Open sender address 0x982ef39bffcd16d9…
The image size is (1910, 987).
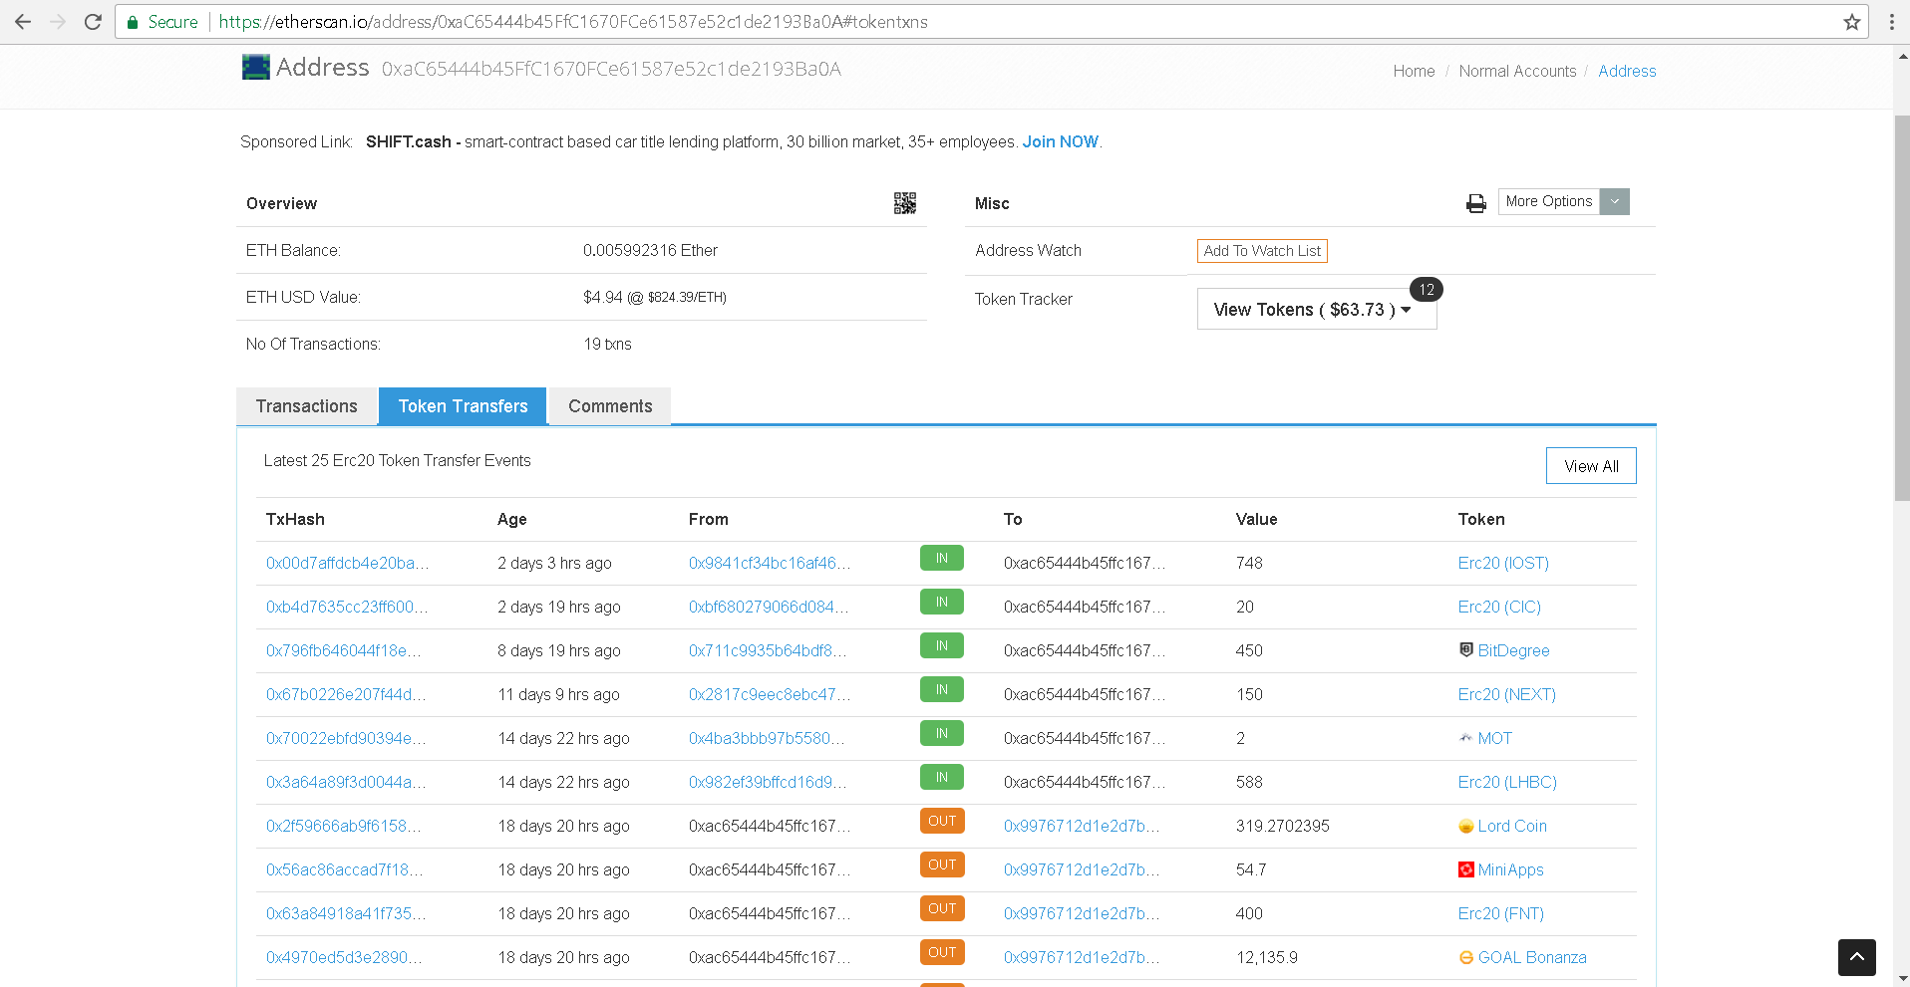pyautogui.click(x=768, y=782)
